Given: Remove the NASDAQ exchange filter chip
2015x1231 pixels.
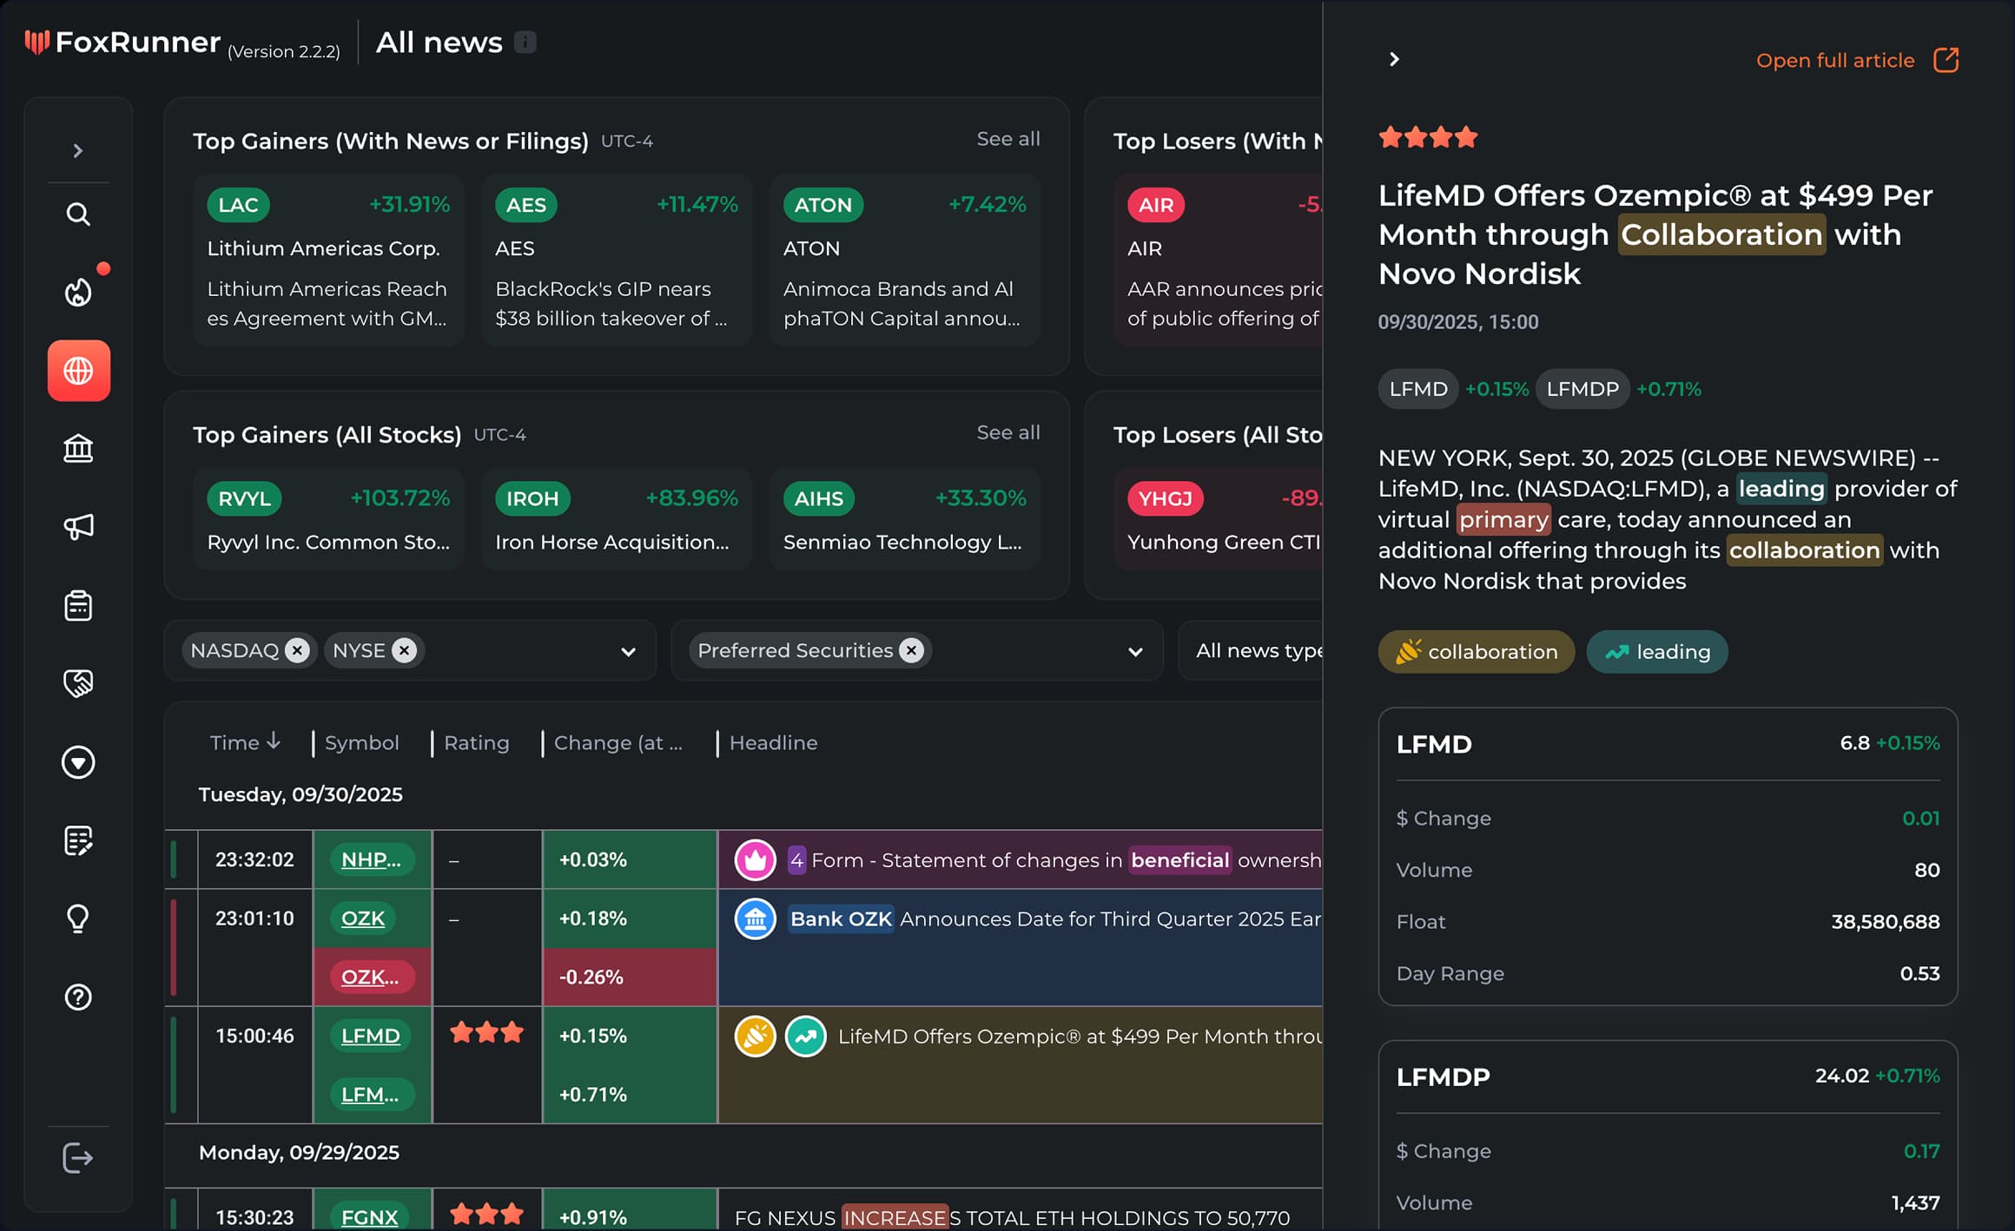Looking at the screenshot, I should tap(298, 650).
